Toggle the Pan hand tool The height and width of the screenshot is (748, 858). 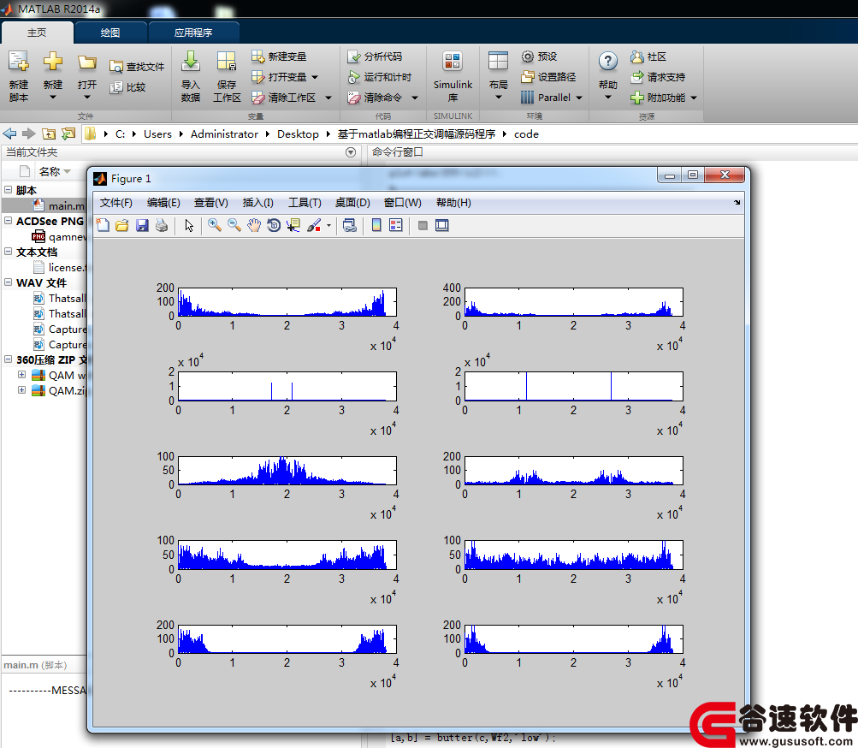(253, 226)
